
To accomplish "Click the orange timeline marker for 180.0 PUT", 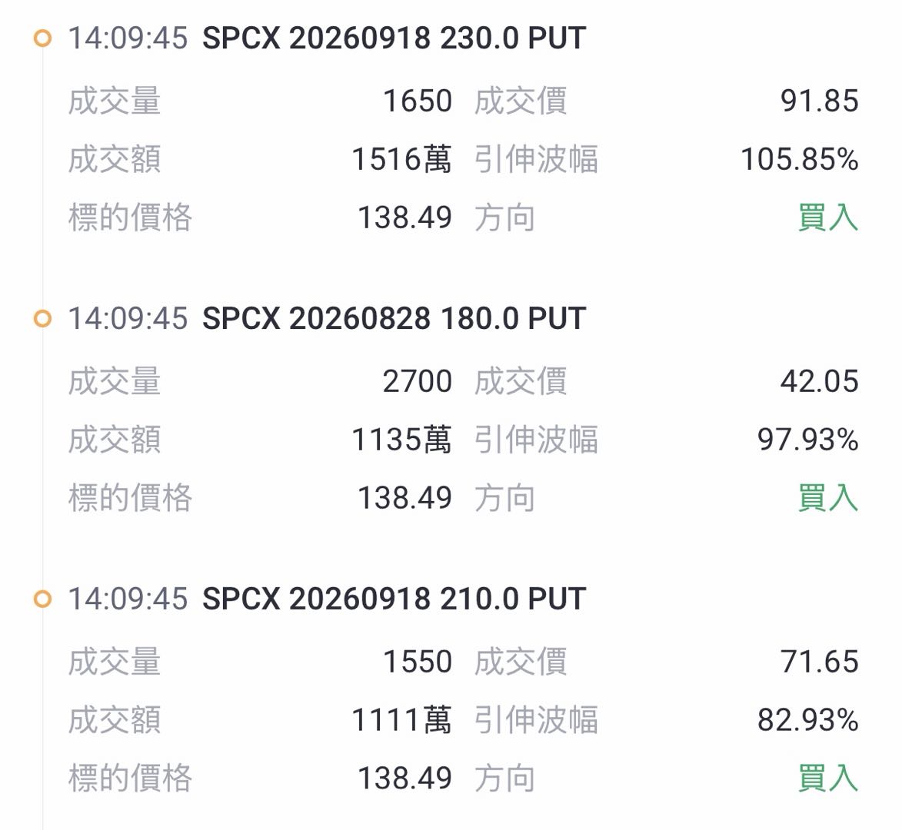I will 42,318.
